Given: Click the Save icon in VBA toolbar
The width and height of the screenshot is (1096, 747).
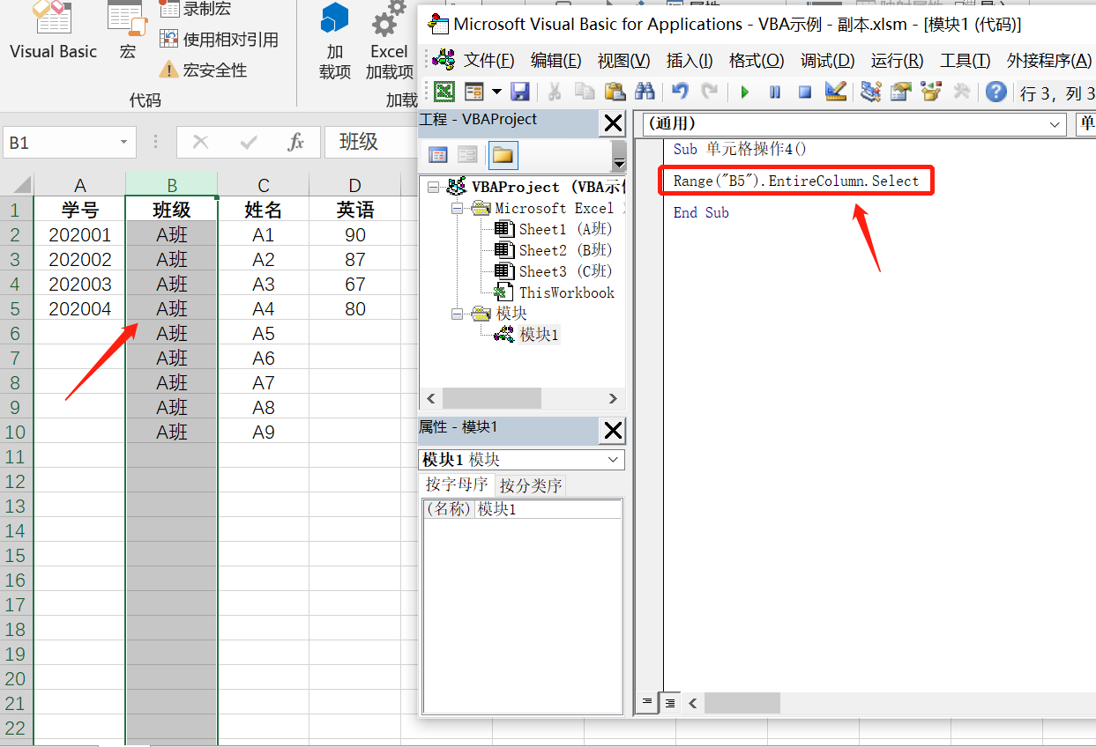Looking at the screenshot, I should 521,92.
